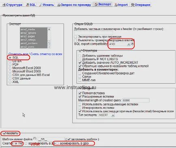
Task: Enable Игнорировать вставки checkbox
Action: (x=80, y=108)
